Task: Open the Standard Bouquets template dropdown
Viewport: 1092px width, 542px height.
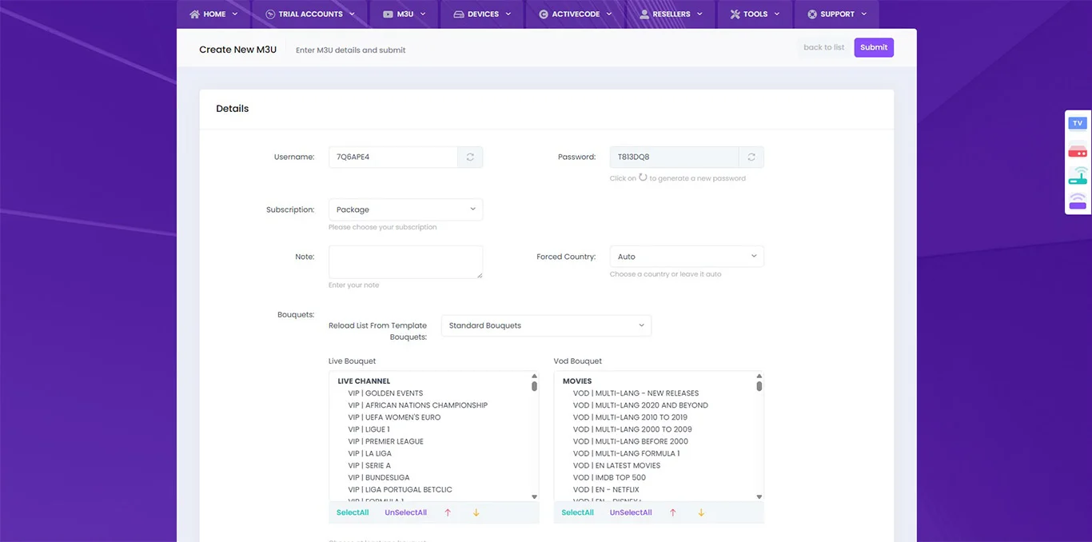Action: click(x=546, y=325)
